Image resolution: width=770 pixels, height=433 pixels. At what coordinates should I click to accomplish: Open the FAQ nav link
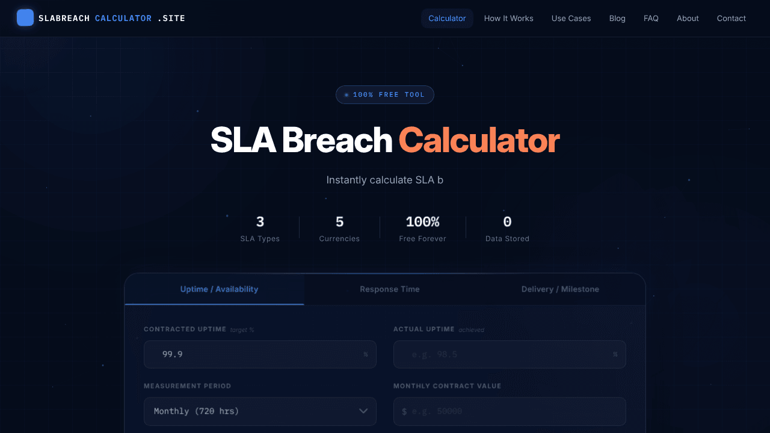coord(651,18)
